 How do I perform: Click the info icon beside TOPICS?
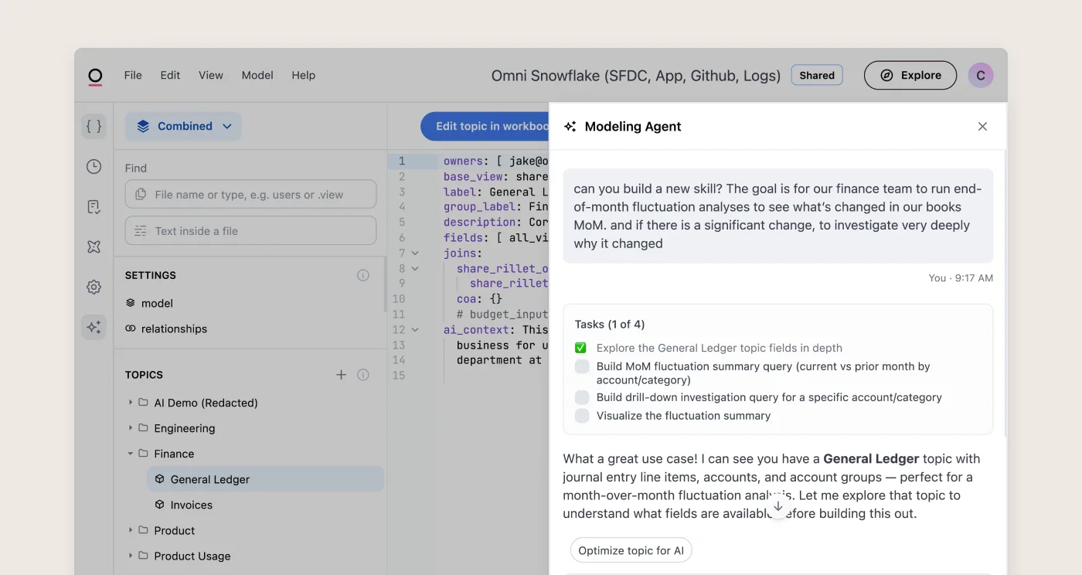tap(362, 375)
